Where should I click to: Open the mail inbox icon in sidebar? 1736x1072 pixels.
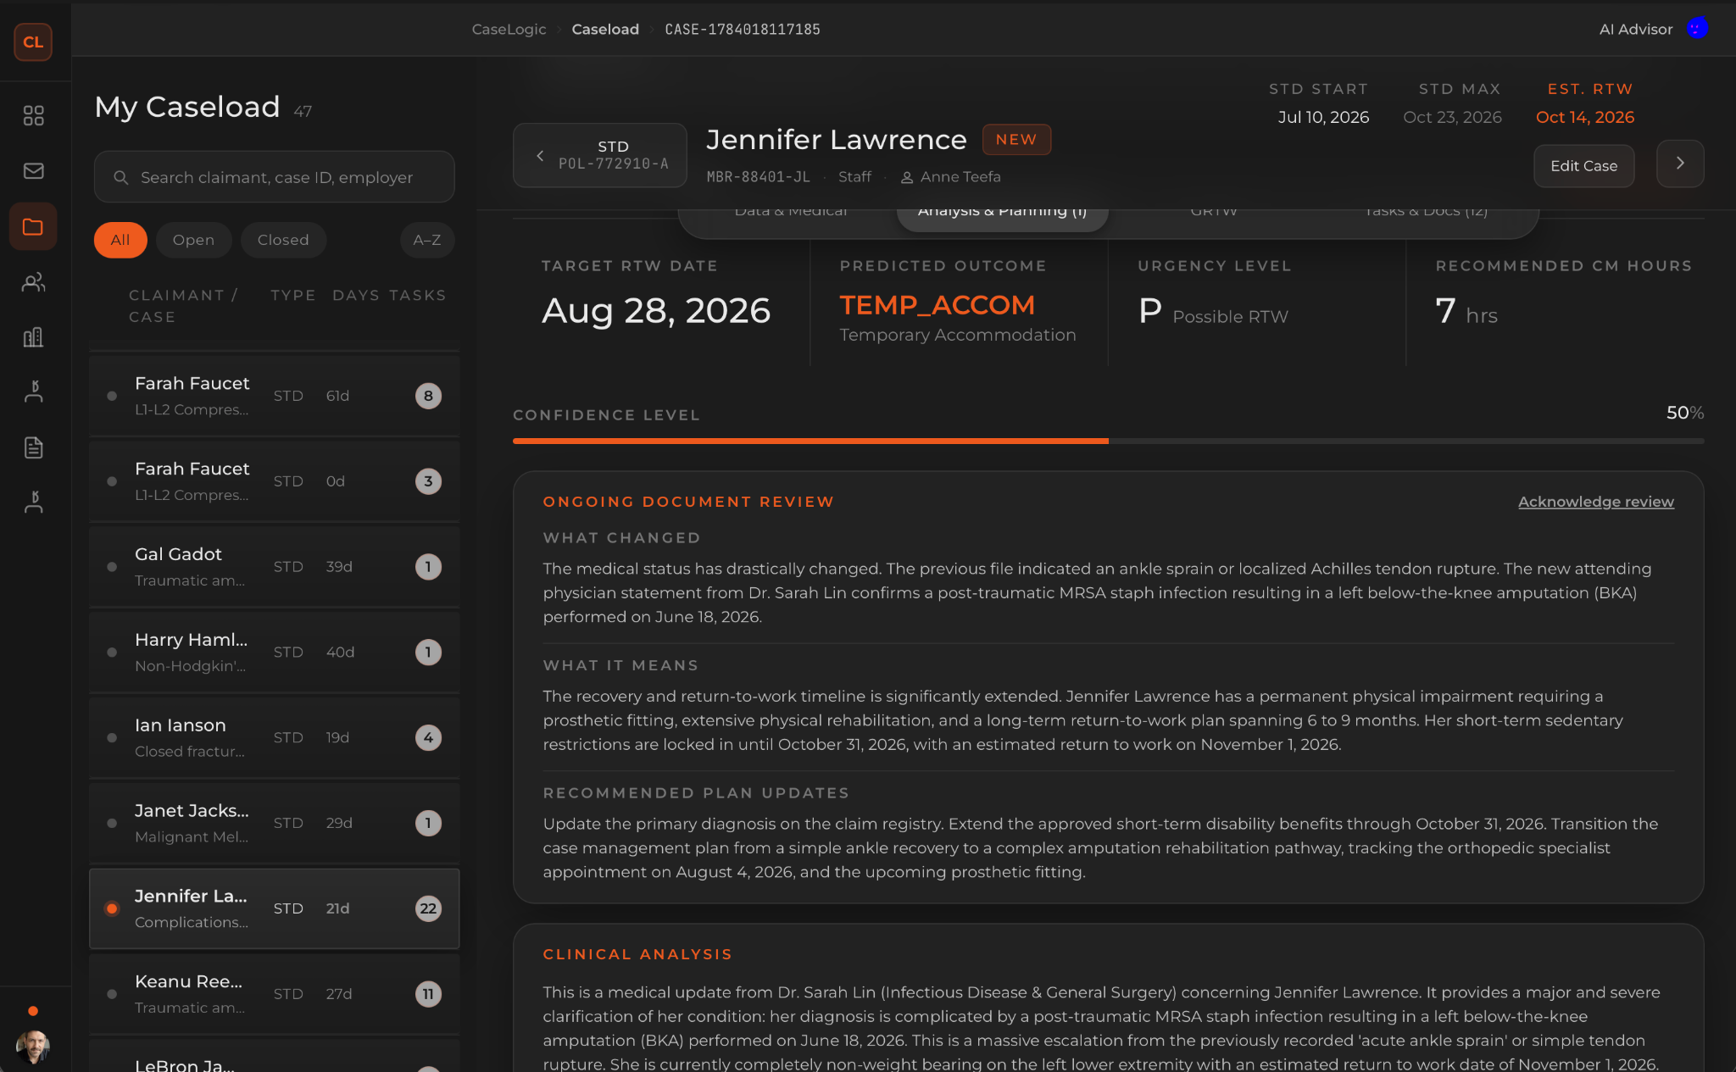[x=33, y=171]
